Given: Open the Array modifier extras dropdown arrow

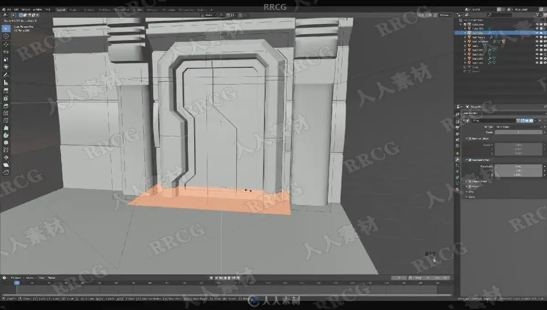Looking at the screenshot, I should tap(534, 120).
